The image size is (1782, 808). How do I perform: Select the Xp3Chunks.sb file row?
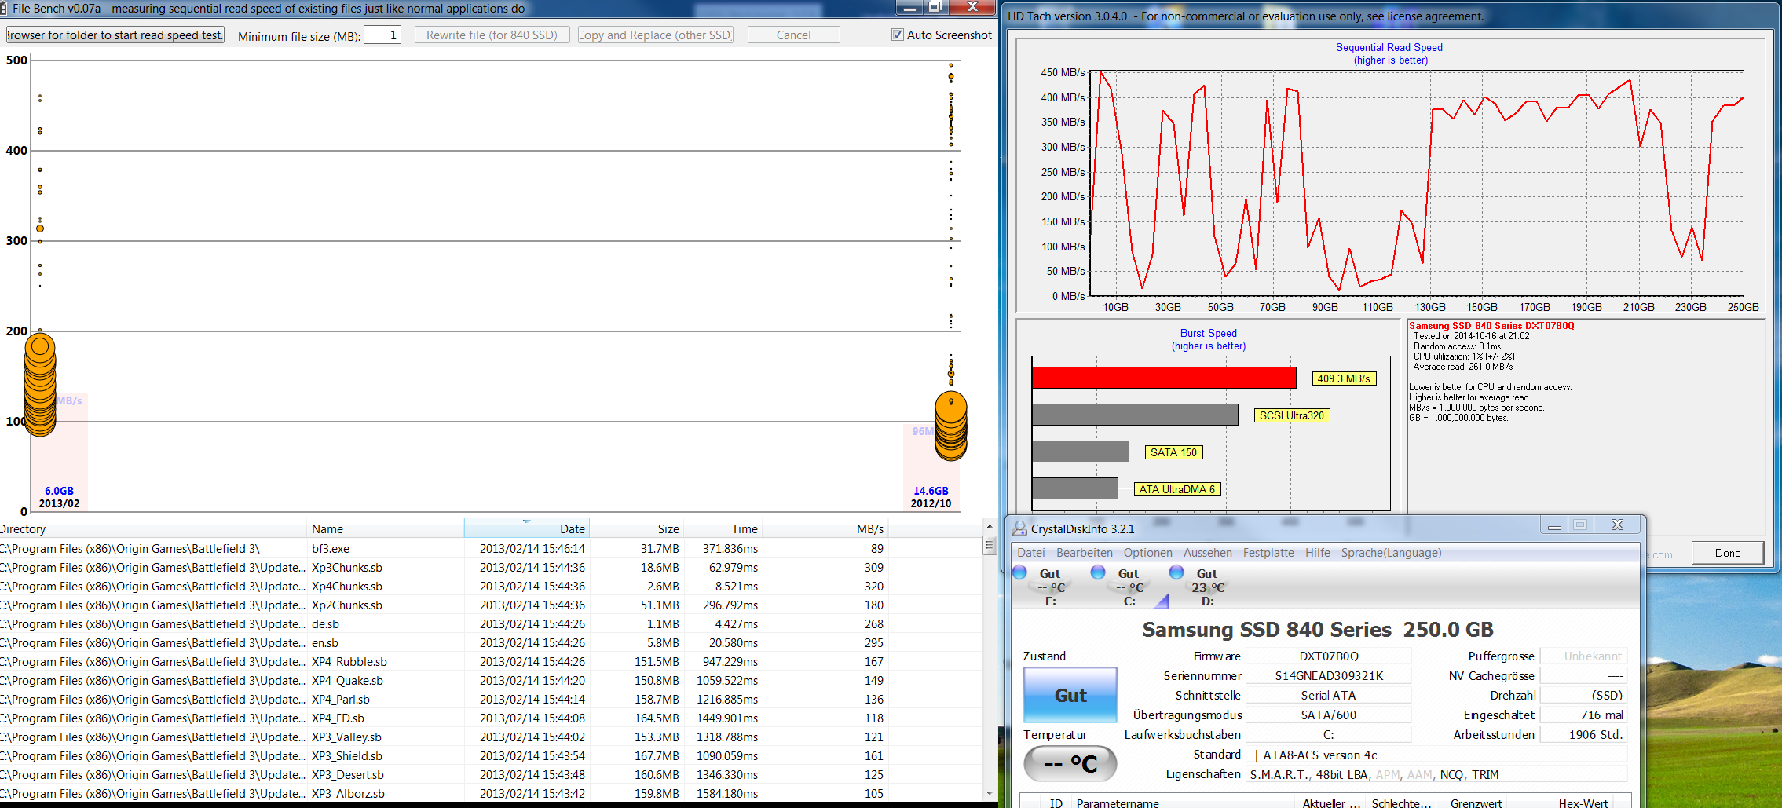(491, 567)
